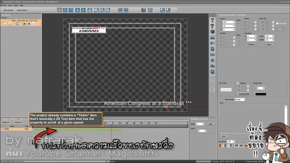
Task: Click the Apply button in Timeline control
Action: click(211, 124)
